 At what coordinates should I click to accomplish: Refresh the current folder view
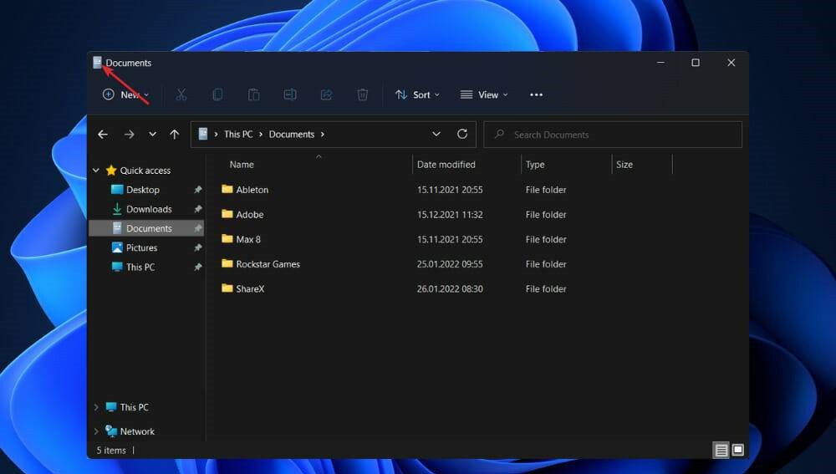[462, 134]
